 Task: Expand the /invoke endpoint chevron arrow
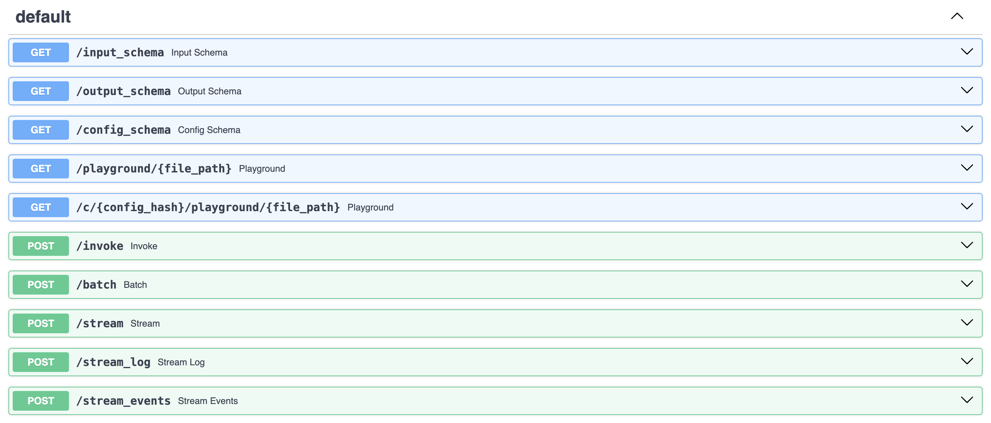point(966,245)
